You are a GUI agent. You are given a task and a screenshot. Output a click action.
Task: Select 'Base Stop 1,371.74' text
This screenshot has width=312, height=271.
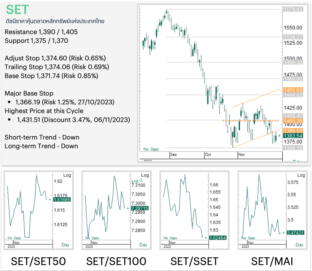(x=32, y=76)
